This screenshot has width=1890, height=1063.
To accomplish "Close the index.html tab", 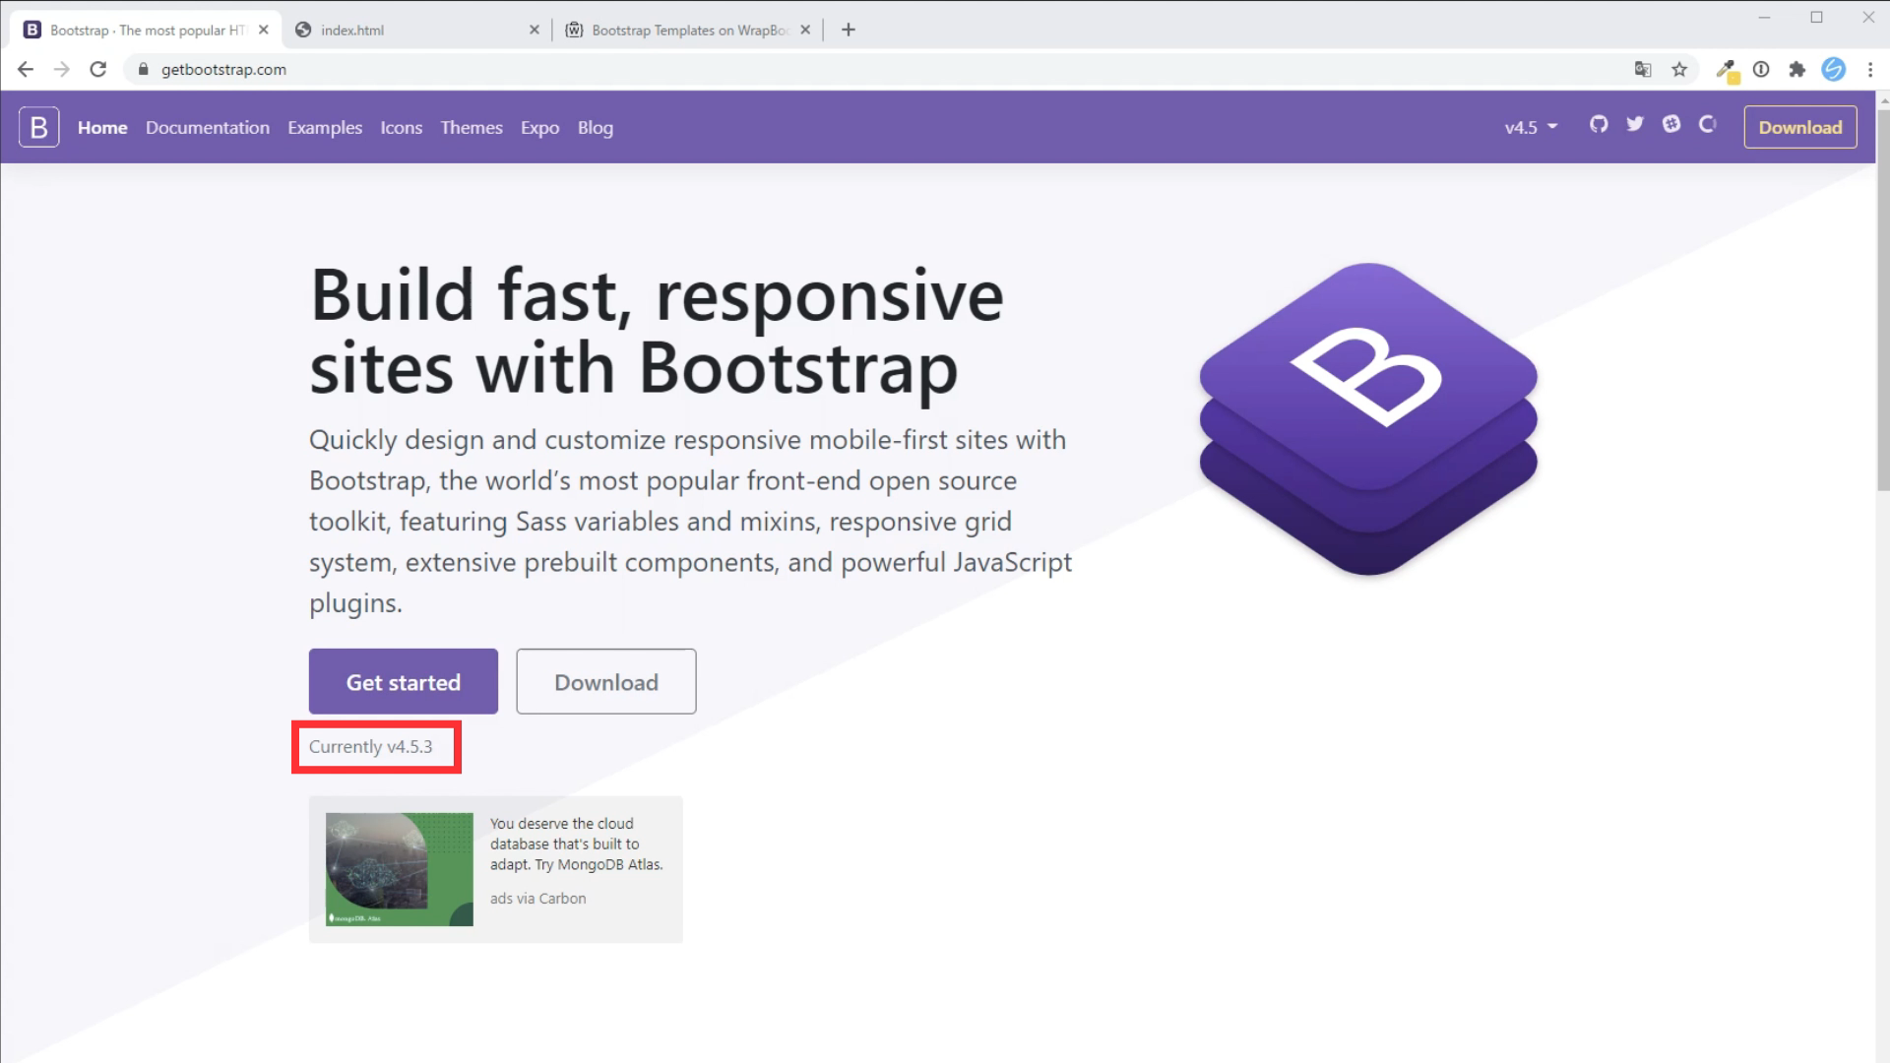I will coord(534,30).
